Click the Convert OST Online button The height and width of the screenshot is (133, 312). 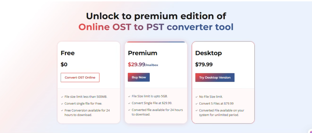(x=80, y=77)
